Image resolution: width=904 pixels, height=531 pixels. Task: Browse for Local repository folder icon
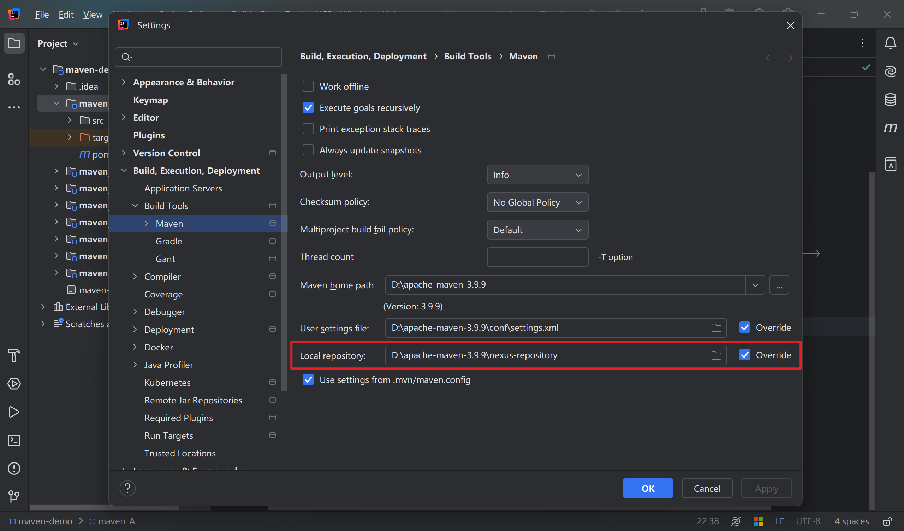coord(716,355)
